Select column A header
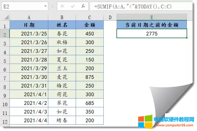The image size is (197, 131). point(29,18)
